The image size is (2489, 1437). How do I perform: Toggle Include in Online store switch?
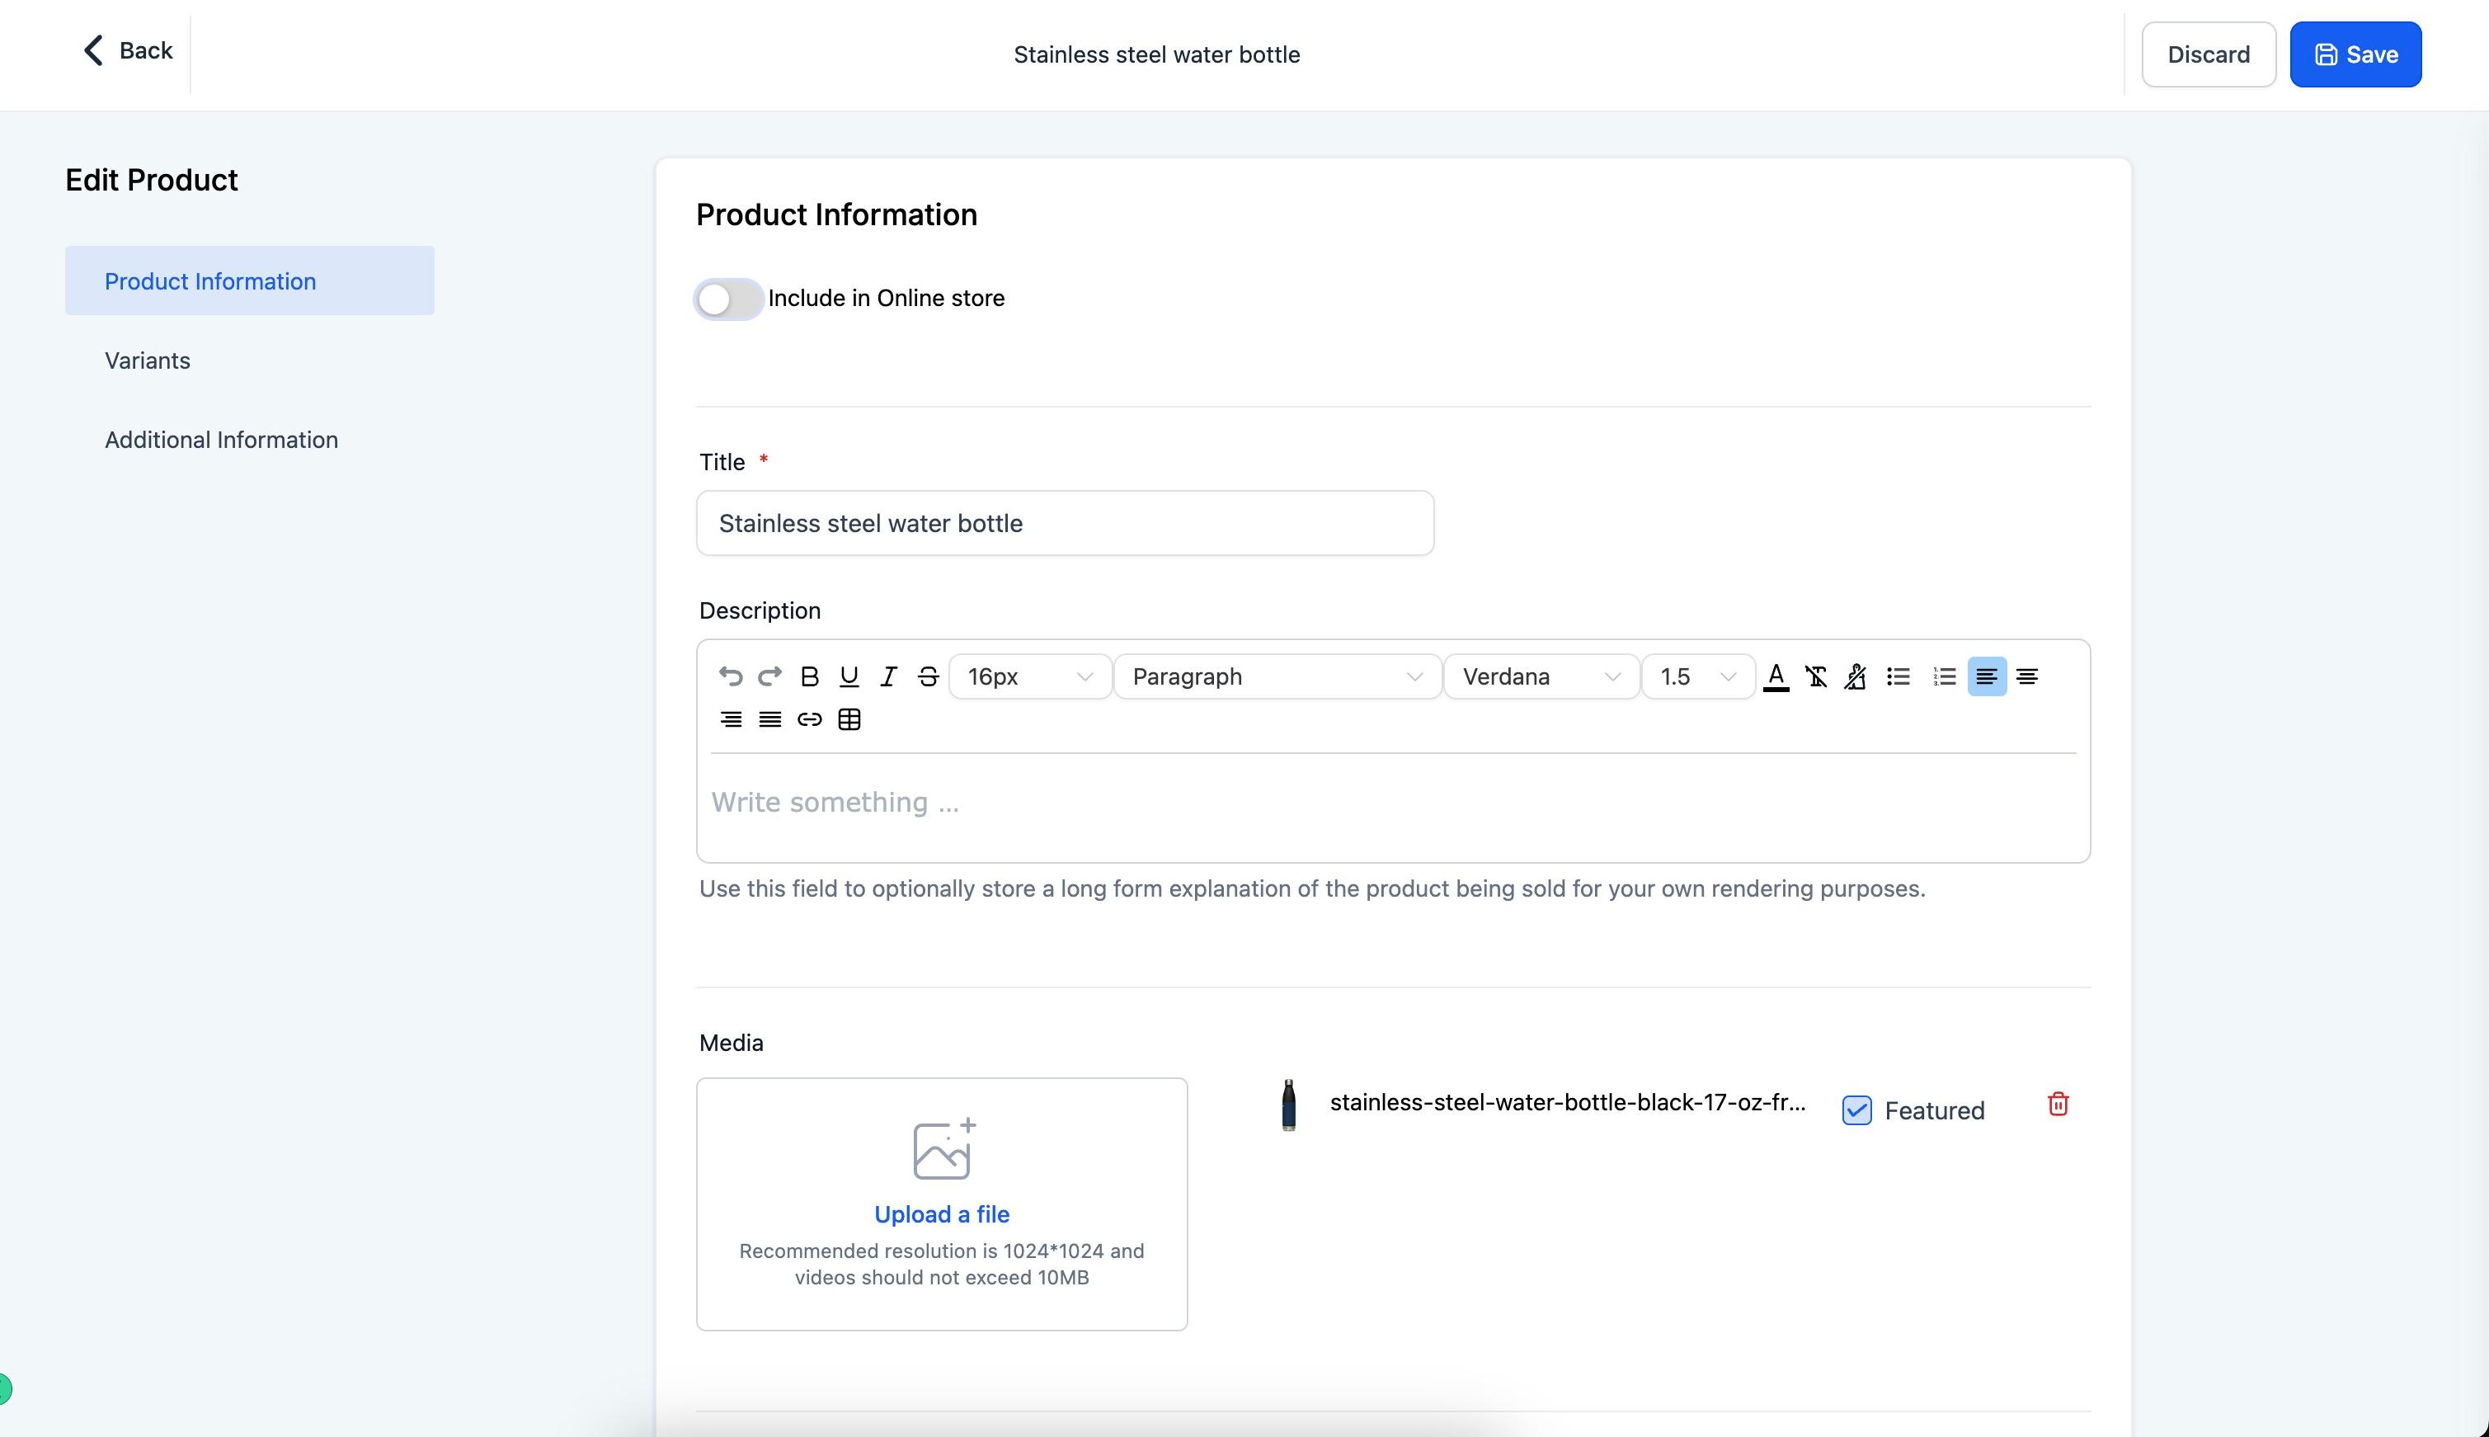coord(728,299)
